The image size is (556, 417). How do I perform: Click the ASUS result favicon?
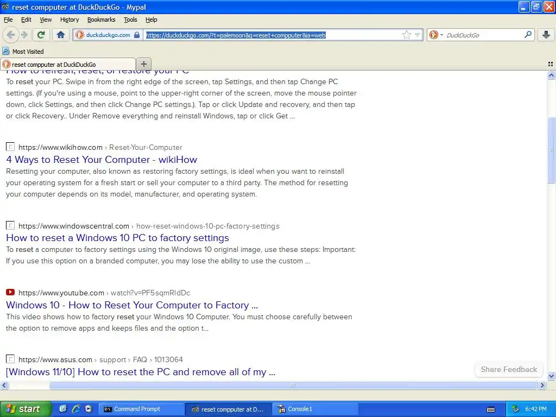(10, 359)
